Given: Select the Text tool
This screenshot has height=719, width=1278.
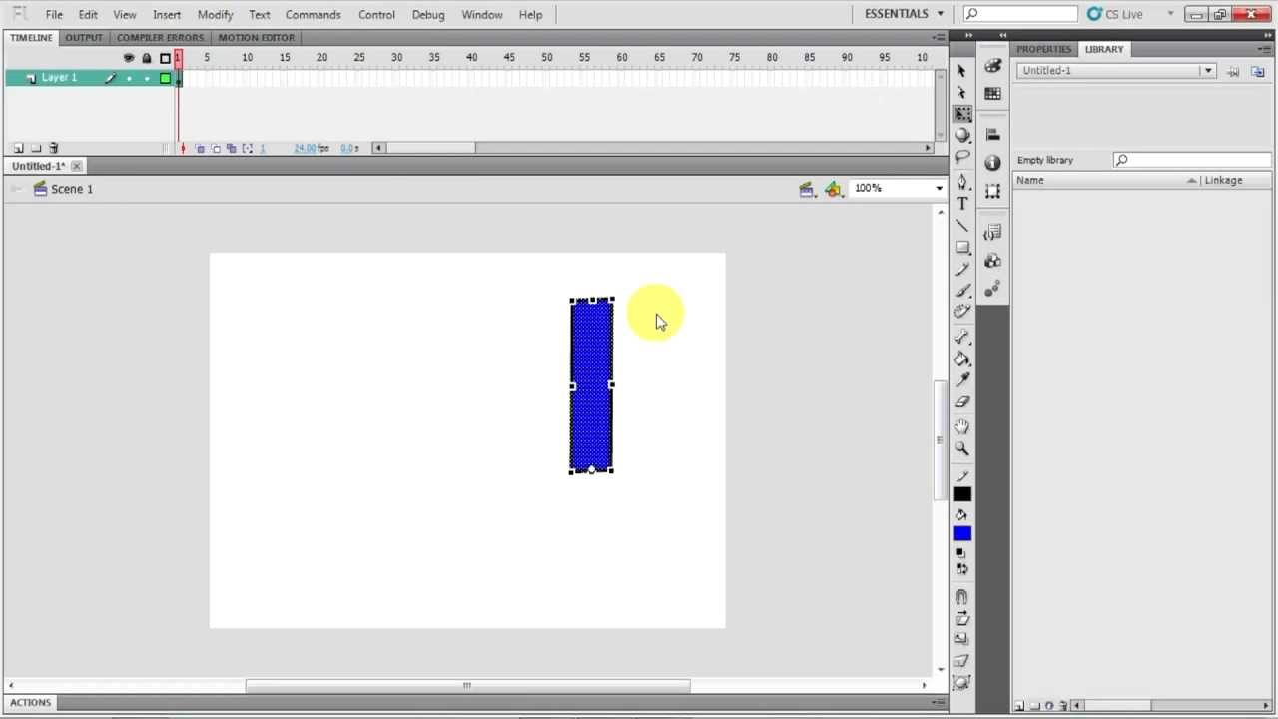Looking at the screenshot, I should (961, 203).
